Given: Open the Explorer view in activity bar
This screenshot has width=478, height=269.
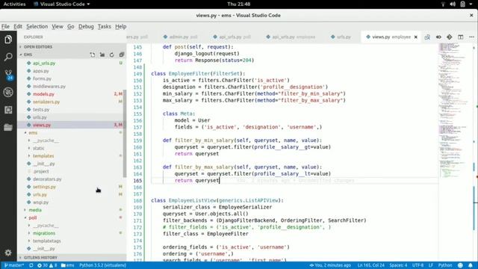Looking at the screenshot, I should 8,40.
